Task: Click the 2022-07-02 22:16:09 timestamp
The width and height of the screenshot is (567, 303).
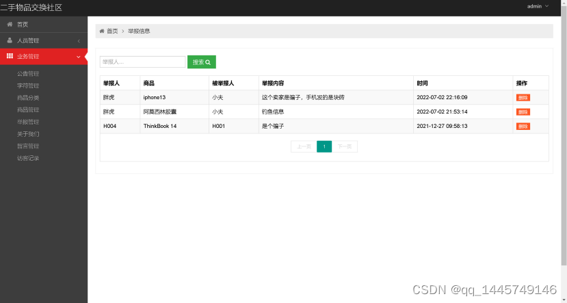Action: [x=442, y=97]
